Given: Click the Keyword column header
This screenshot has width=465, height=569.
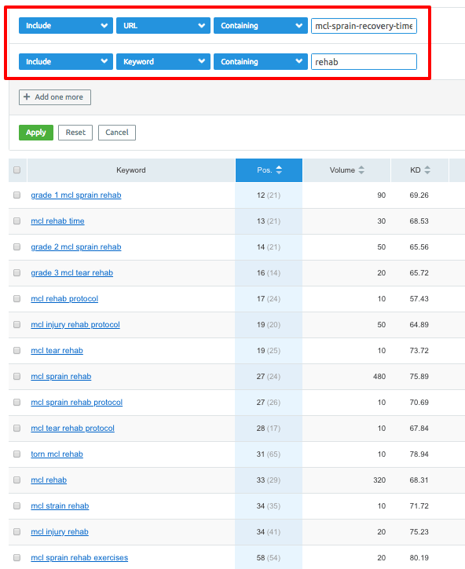Looking at the screenshot, I should [x=130, y=170].
